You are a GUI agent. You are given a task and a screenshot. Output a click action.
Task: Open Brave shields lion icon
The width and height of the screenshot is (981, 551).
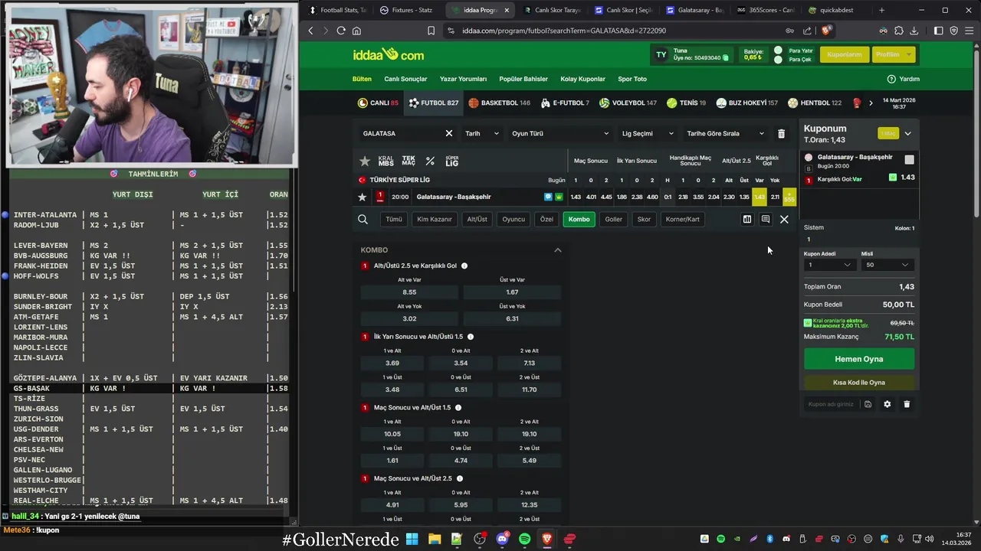[826, 31]
